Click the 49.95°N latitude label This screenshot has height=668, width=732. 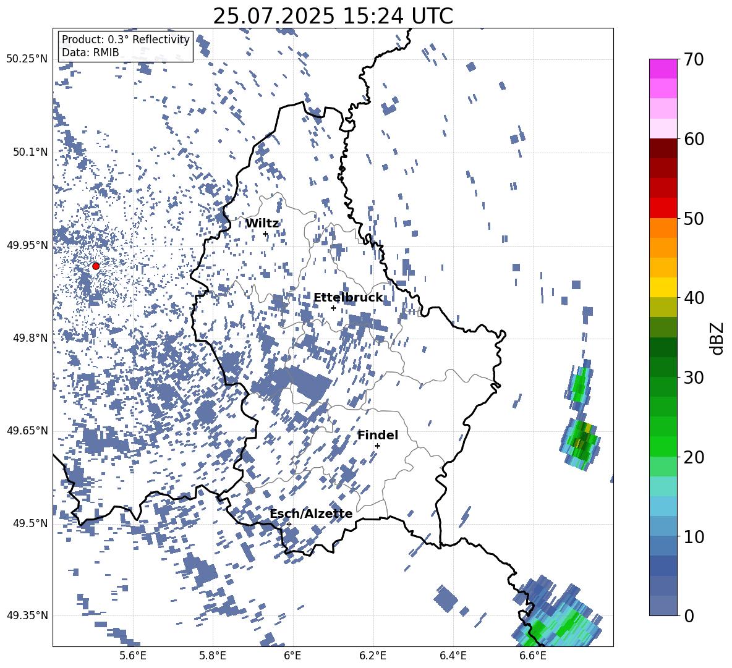coord(27,245)
